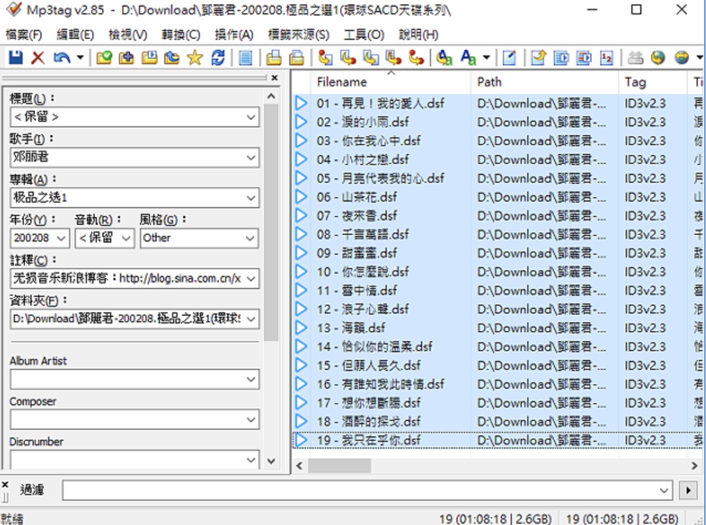The image size is (706, 525).
Task: Expand the Composer dropdown
Action: (251, 420)
